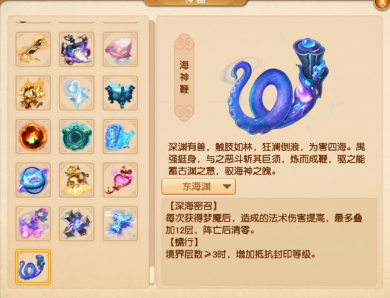Choose the blue planet ring artifact

tap(33, 180)
